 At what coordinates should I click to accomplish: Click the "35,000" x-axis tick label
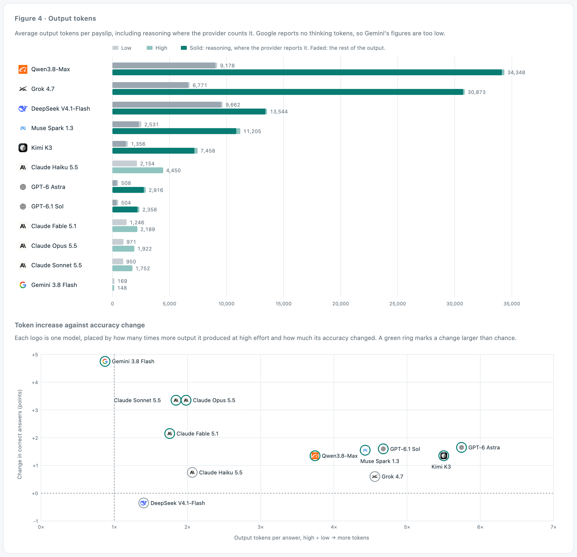click(x=512, y=304)
